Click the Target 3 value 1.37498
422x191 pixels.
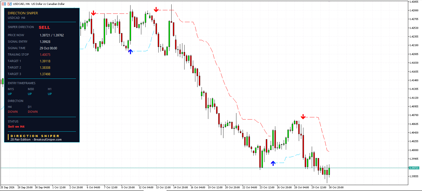tap(45, 74)
